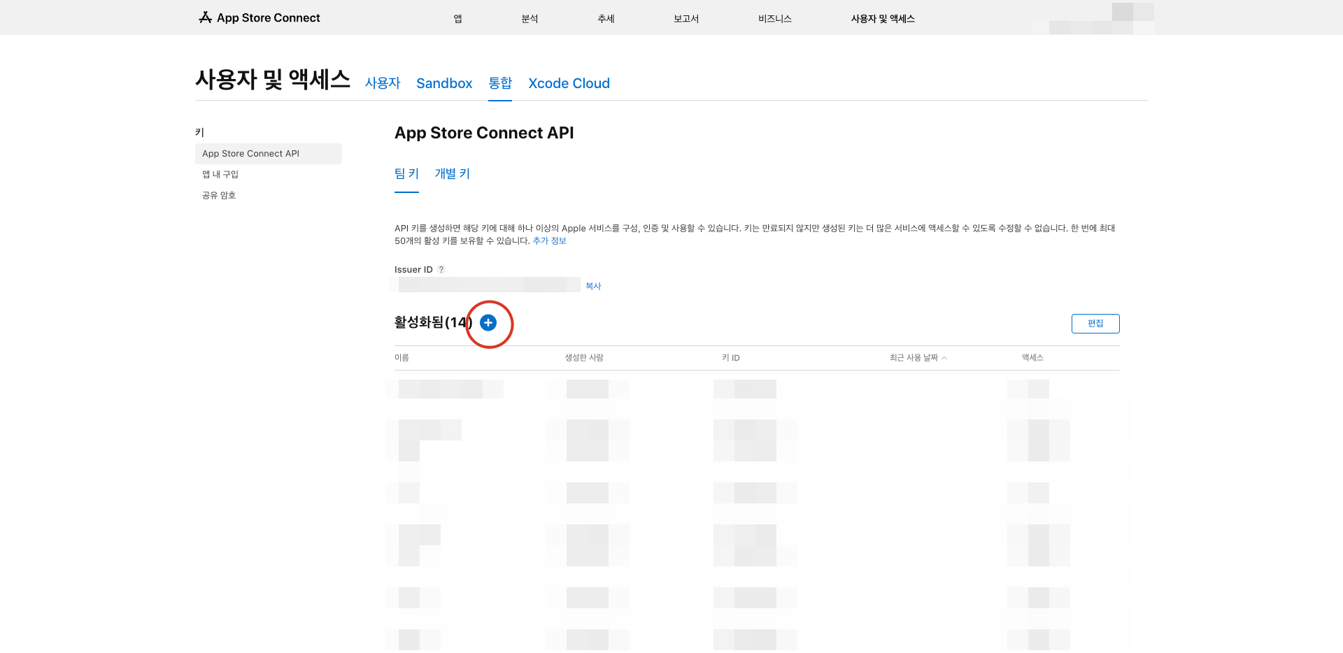Image resolution: width=1343 pixels, height=653 pixels.
Task: Select the 통합 tab
Action: pos(500,83)
